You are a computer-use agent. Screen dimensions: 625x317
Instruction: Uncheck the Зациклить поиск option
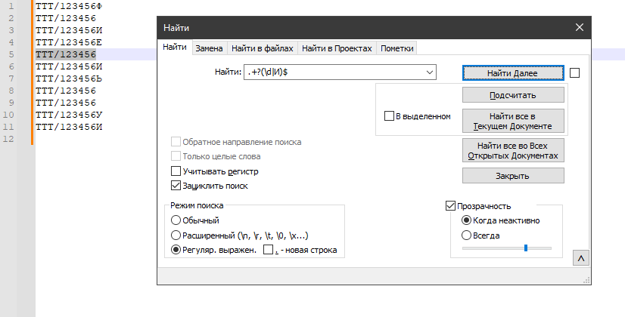coord(176,185)
